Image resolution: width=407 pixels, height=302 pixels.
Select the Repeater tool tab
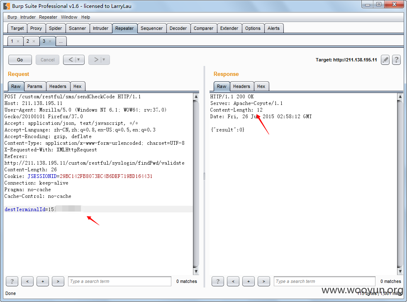[124, 28]
